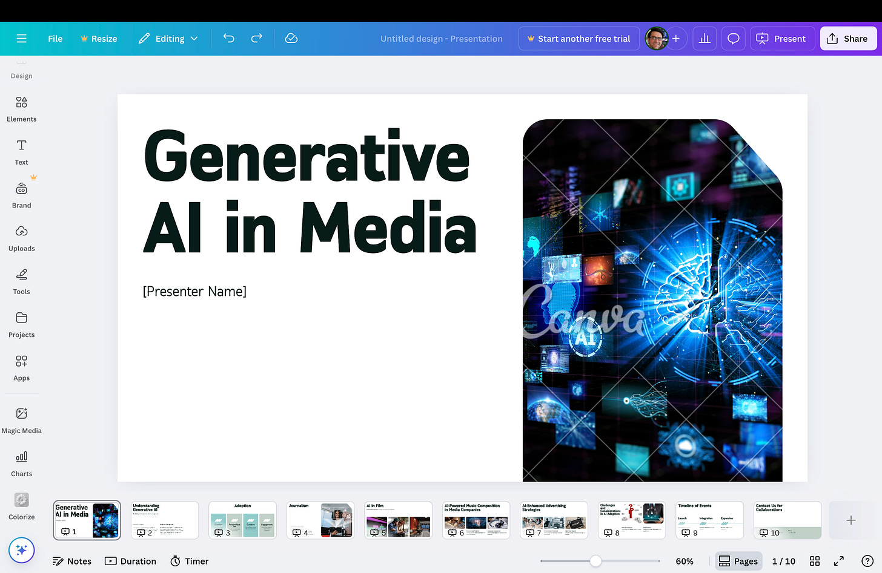Select the AI in Film slide thumbnail
The image size is (882, 573).
[398, 520]
